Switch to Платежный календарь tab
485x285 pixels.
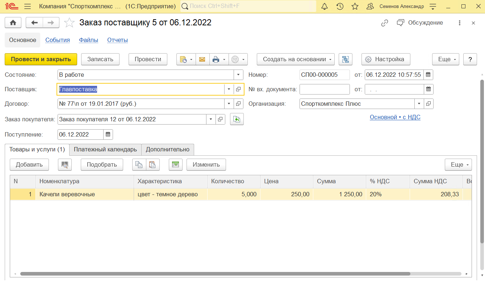click(x=105, y=149)
